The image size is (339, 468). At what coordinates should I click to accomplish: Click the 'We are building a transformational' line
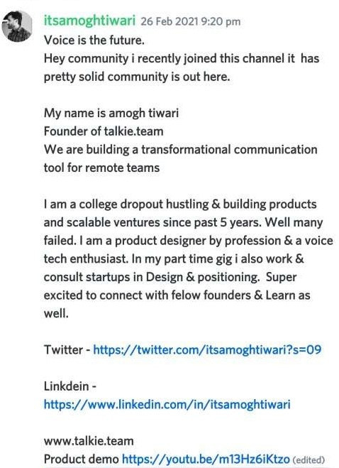click(x=180, y=150)
